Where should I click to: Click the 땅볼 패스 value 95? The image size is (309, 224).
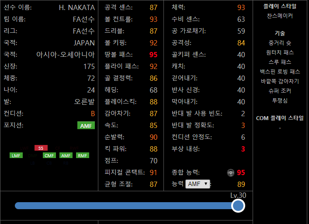point(153,55)
